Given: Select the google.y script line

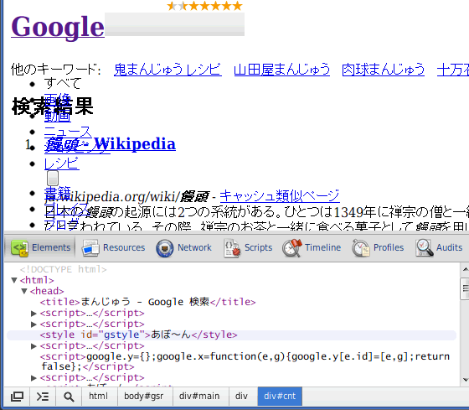Looking at the screenshot, I should [x=245, y=361].
